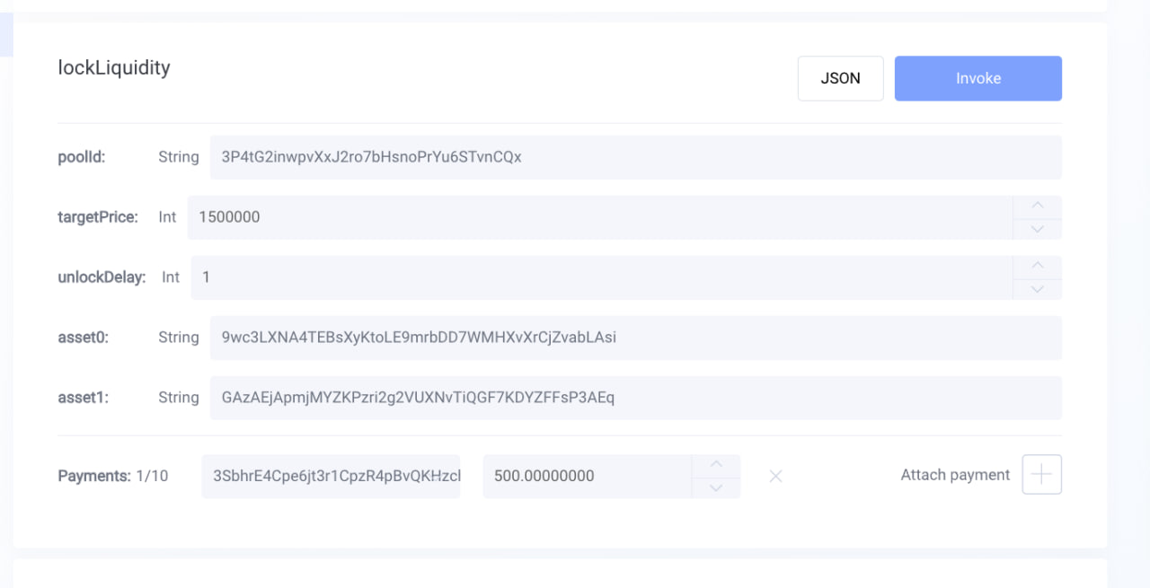1150x588 pixels.
Task: Increase payment amount with up arrow
Action: [716, 465]
